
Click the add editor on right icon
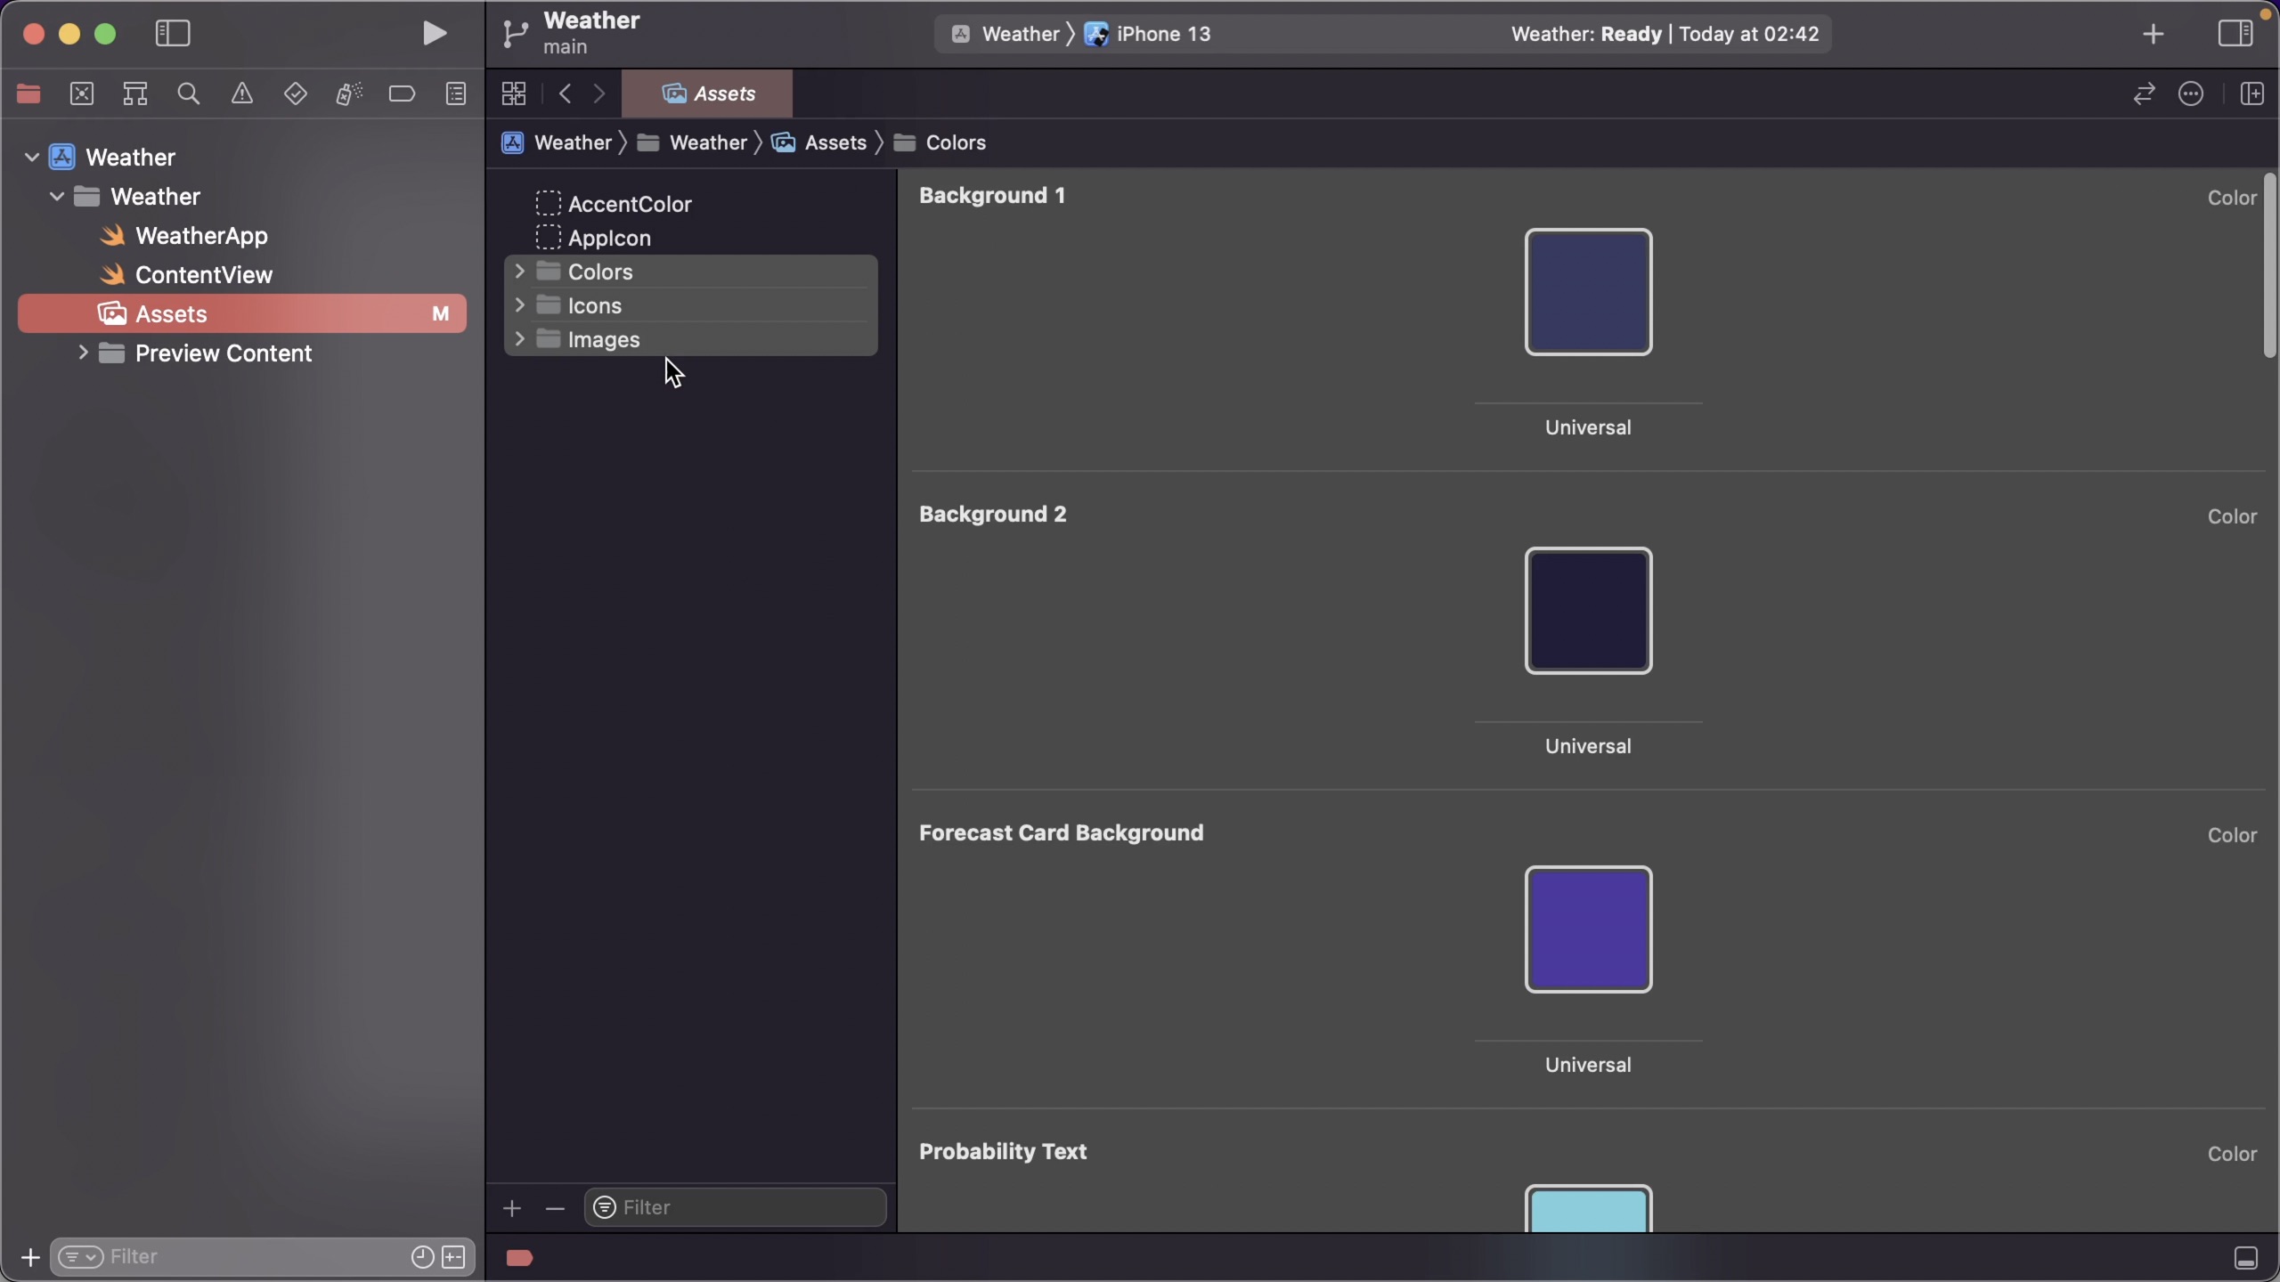(2252, 93)
